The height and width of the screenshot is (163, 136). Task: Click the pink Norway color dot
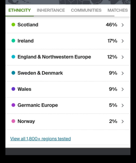13,121
